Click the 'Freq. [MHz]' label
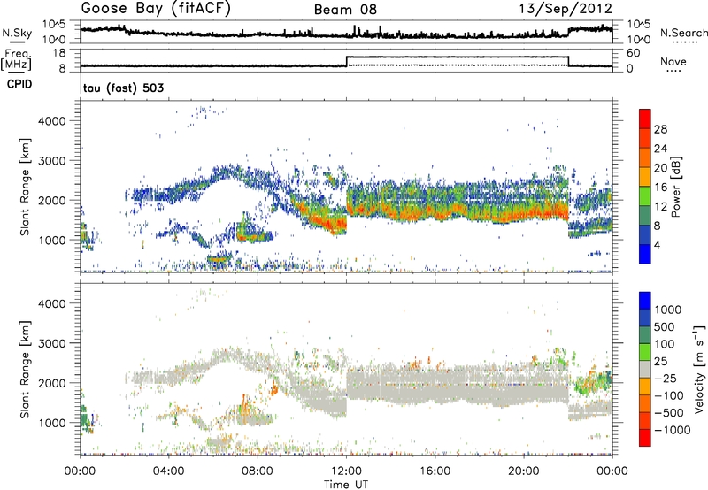The height and width of the screenshot is (490, 708). pos(16,59)
